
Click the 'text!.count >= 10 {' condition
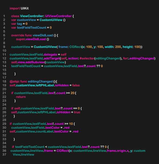tap(61, 124)
